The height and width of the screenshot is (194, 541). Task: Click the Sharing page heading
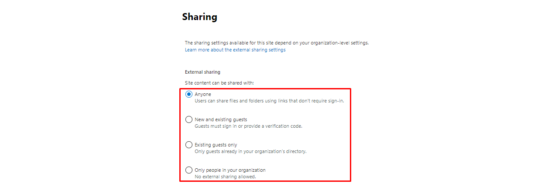[199, 17]
